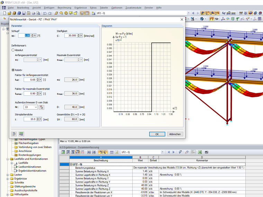This screenshot has height=197, width=263.
Task: Select Knotenkopplungen in the project tree
Action: pyautogui.click(x=30, y=155)
